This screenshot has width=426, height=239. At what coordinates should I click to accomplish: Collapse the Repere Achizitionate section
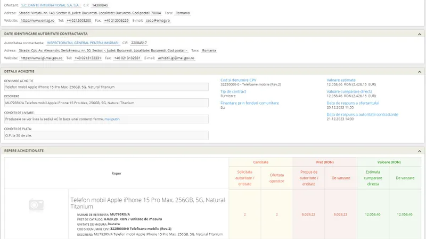tap(419, 151)
